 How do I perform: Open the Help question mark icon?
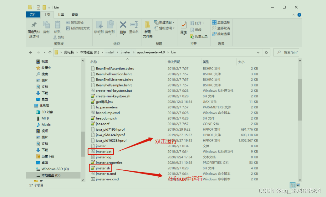[299, 15]
